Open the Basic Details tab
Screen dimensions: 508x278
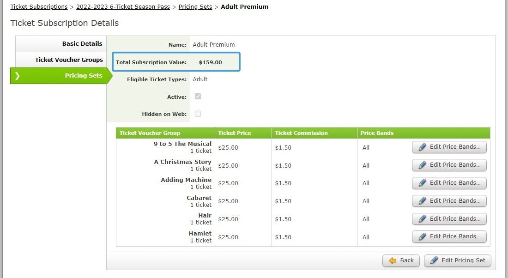click(x=61, y=44)
